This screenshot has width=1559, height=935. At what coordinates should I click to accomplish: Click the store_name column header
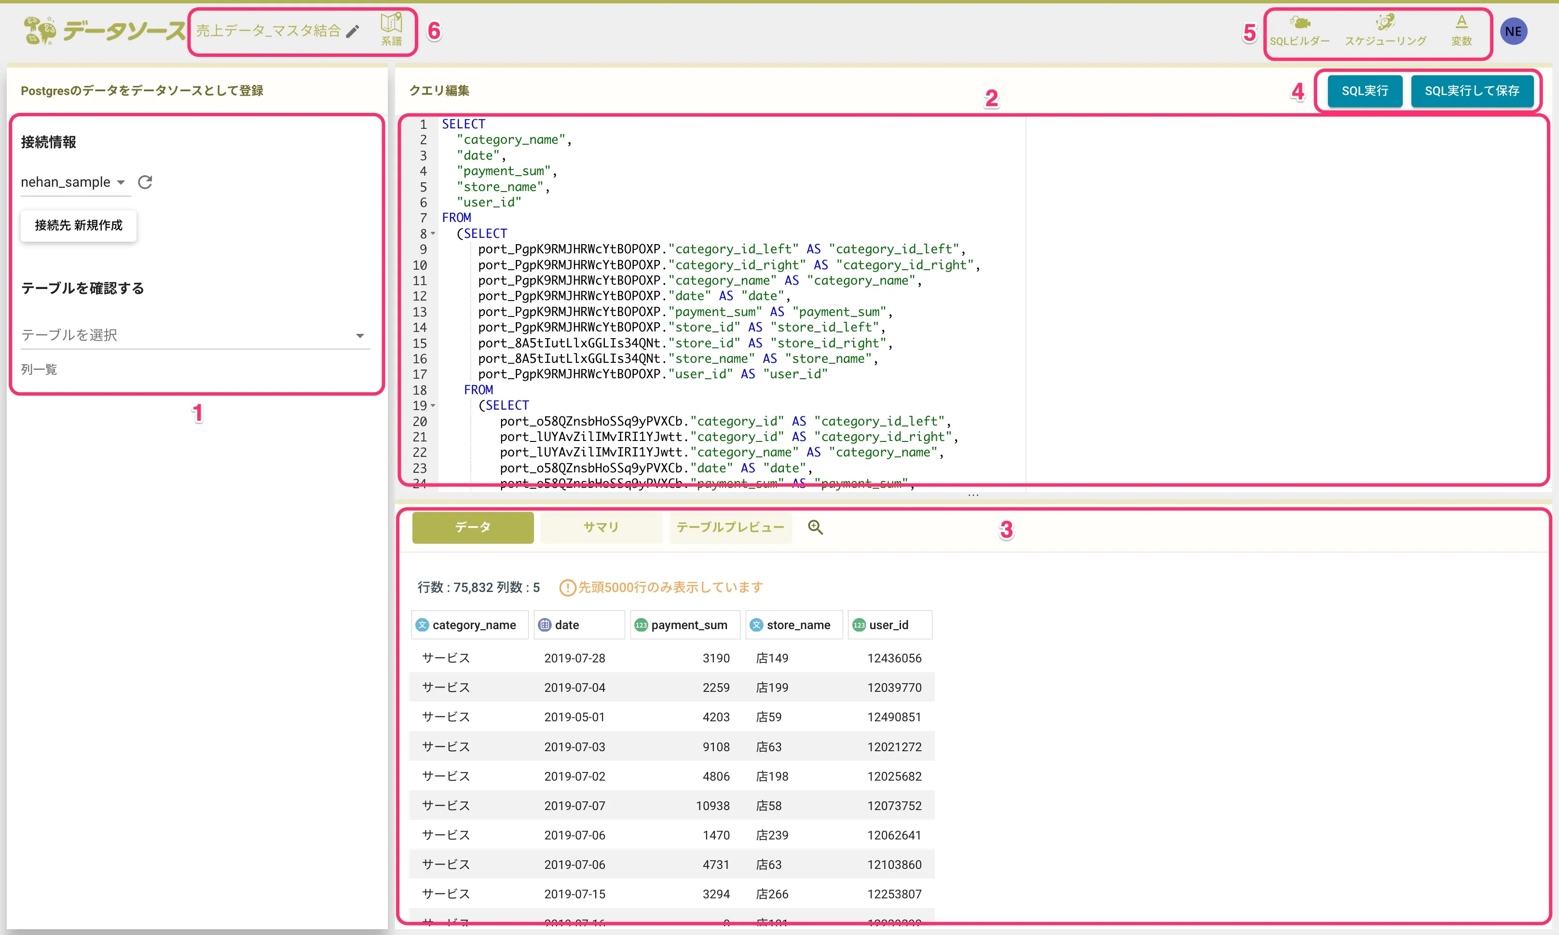pyautogui.click(x=794, y=625)
